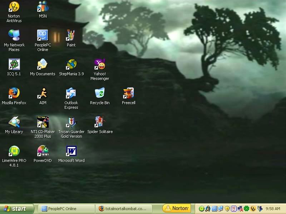286x214 pixels.
Task: Click the ICQ 5.1 flower icon
Action: click(14, 64)
